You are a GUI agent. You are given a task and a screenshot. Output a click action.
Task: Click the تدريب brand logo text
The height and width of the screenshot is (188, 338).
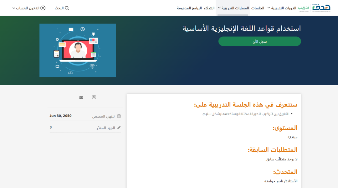click(303, 8)
